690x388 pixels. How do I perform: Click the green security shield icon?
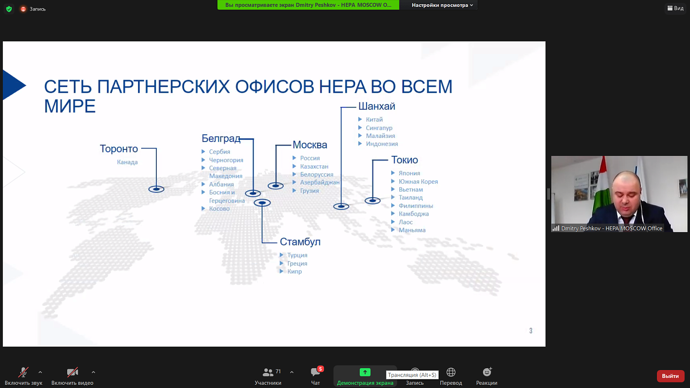coord(9,8)
